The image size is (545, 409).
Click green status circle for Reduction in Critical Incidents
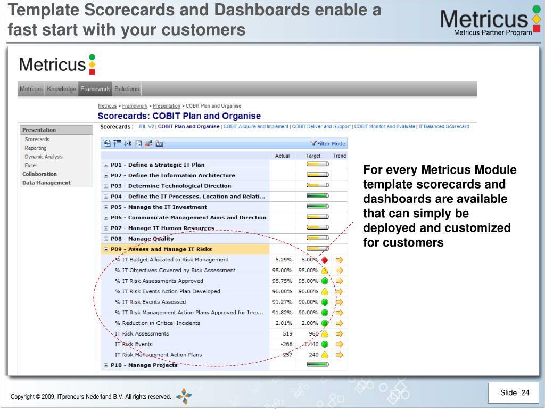click(325, 323)
